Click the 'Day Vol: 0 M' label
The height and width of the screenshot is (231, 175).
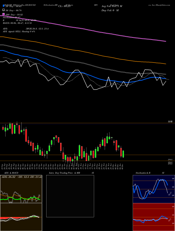pos(110,10)
